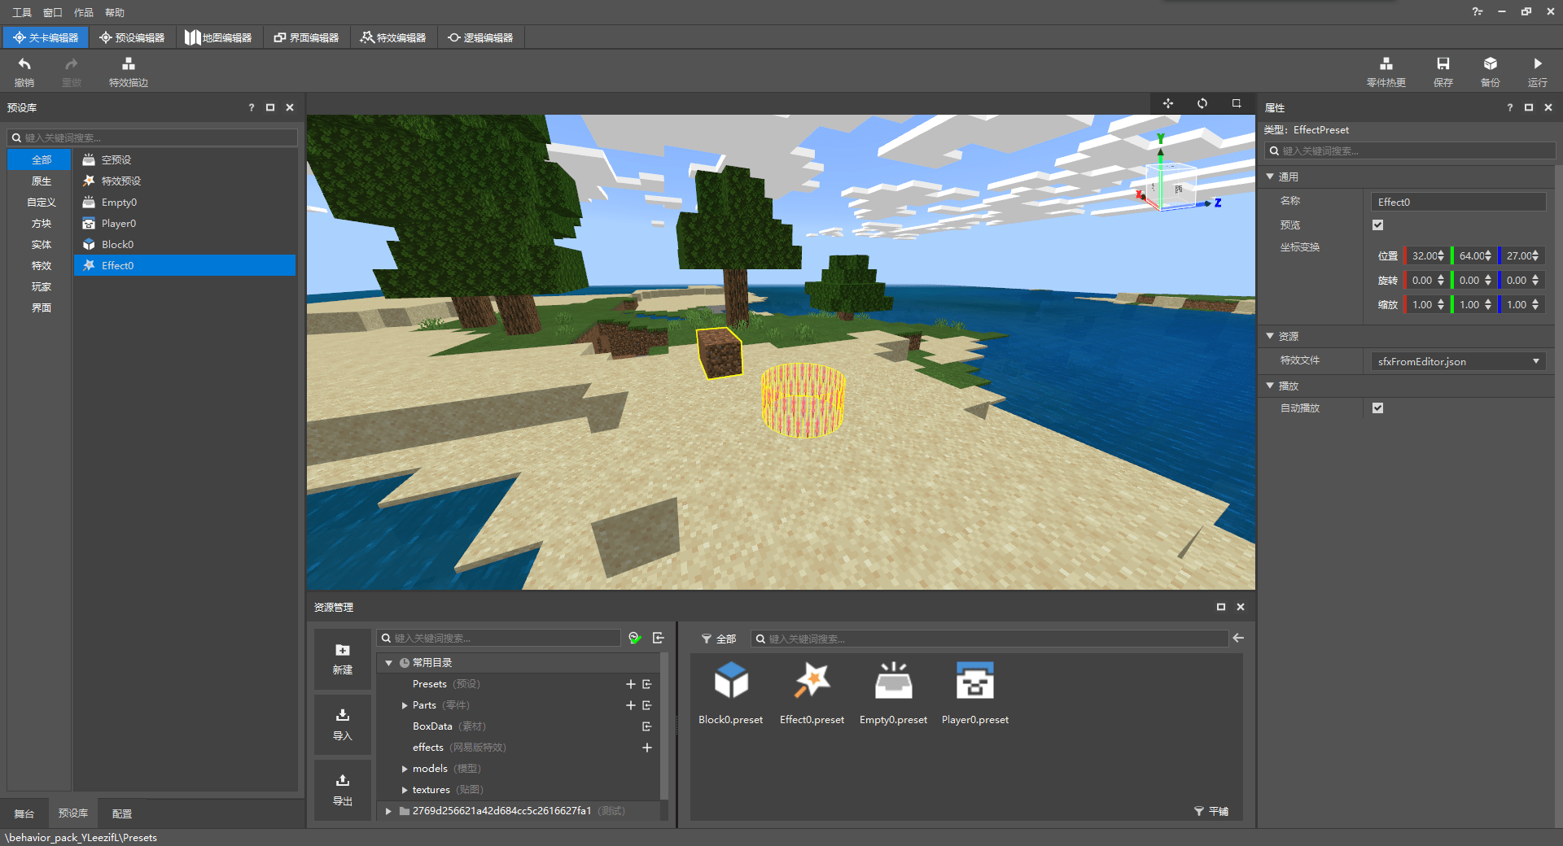Click the Save (保存) icon
This screenshot has width=1563, height=846.
point(1443,65)
